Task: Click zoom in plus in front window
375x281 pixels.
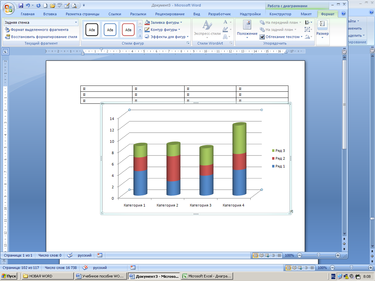Action: click(x=338, y=255)
